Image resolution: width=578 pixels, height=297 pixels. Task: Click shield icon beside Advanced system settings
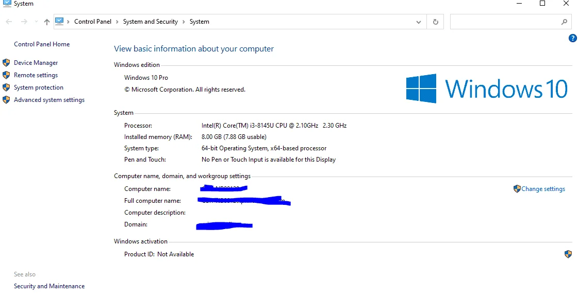point(6,100)
